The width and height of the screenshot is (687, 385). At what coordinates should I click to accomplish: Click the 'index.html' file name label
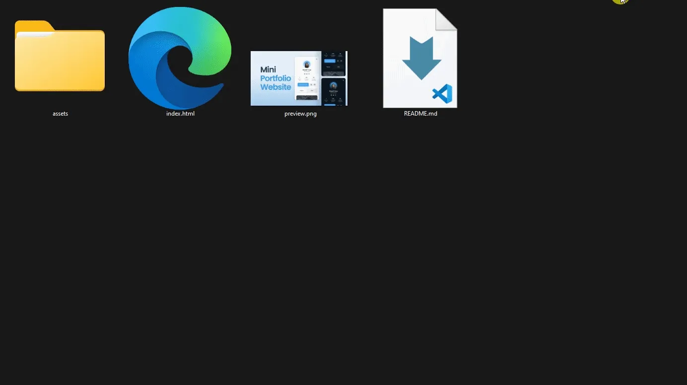pyautogui.click(x=180, y=114)
